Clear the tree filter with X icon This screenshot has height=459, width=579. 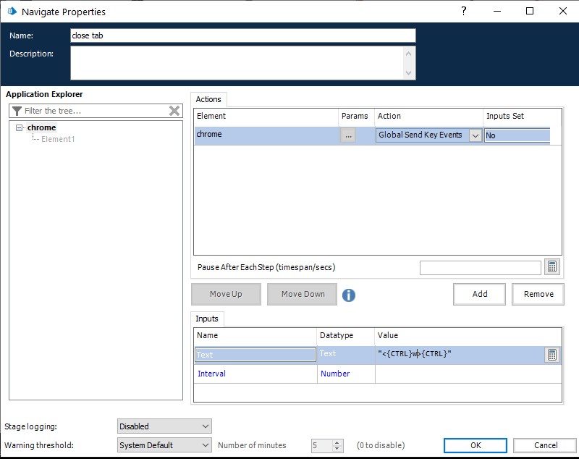174,111
